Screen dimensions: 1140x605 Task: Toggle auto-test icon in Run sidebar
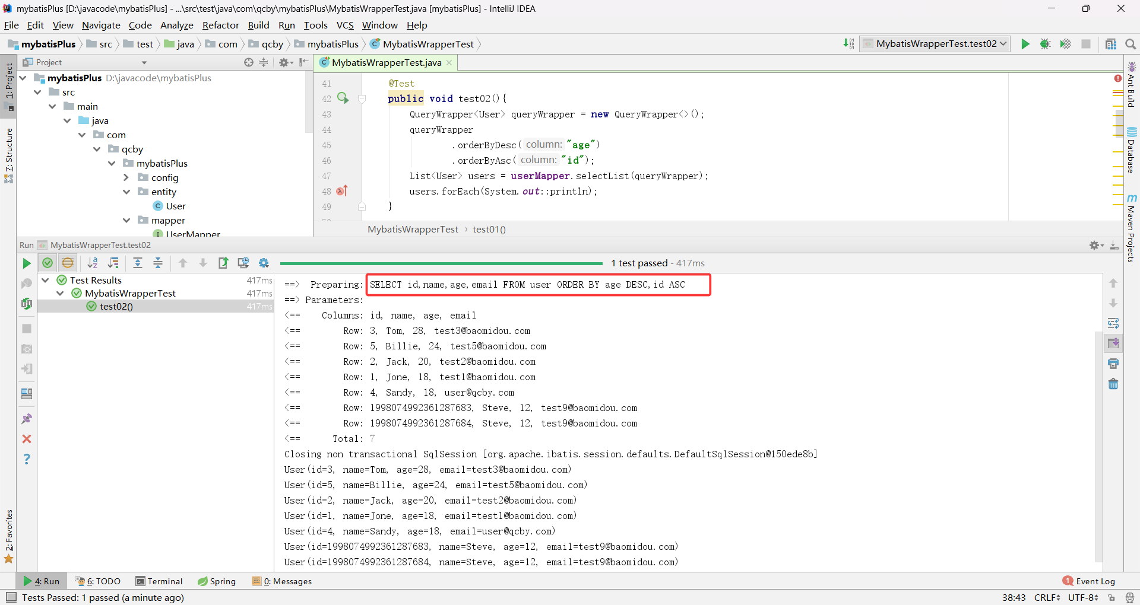[27, 304]
